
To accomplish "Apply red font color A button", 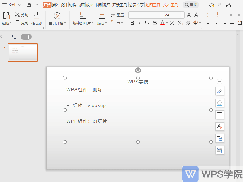I will coord(163,23).
